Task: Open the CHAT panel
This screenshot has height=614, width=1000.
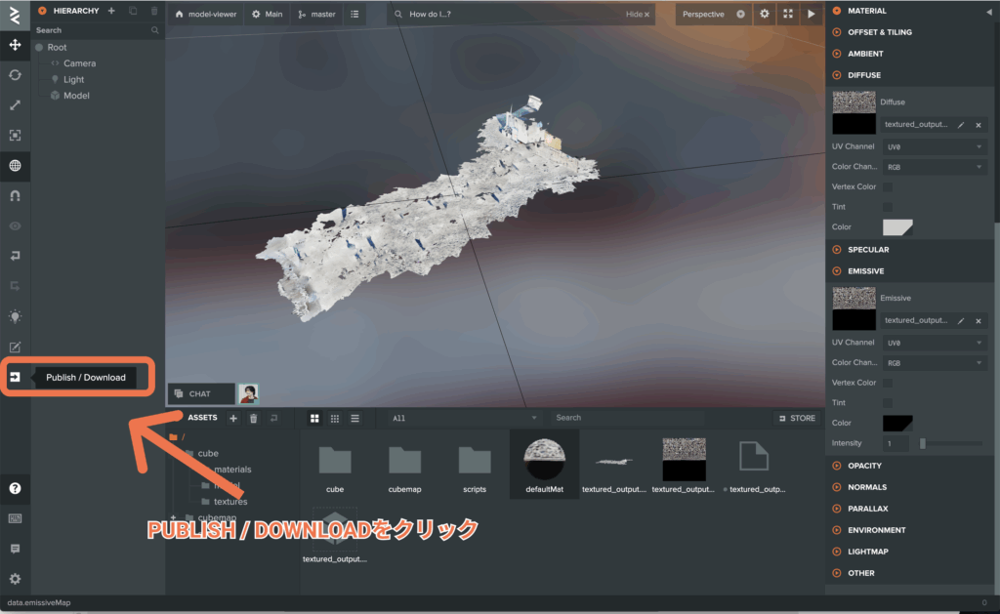Action: [x=201, y=394]
